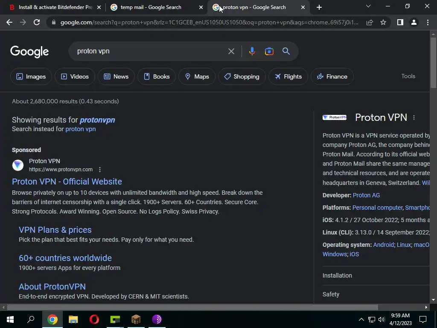Screen dimensions: 437x328
Task: Open File Explorer from the taskbar
Action: pos(73,319)
